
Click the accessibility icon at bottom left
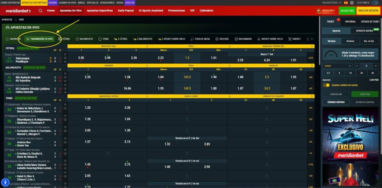point(5,182)
